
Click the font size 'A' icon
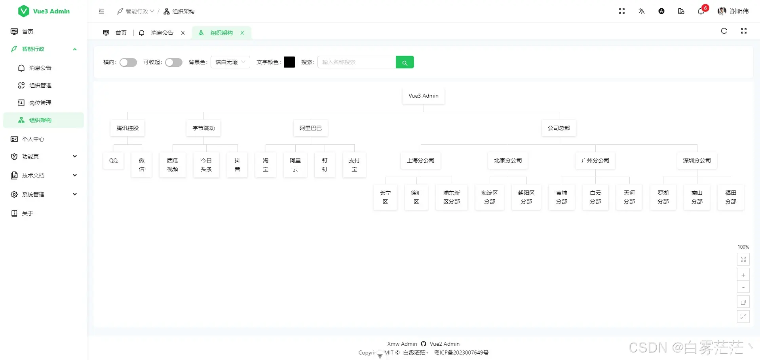coord(661,11)
